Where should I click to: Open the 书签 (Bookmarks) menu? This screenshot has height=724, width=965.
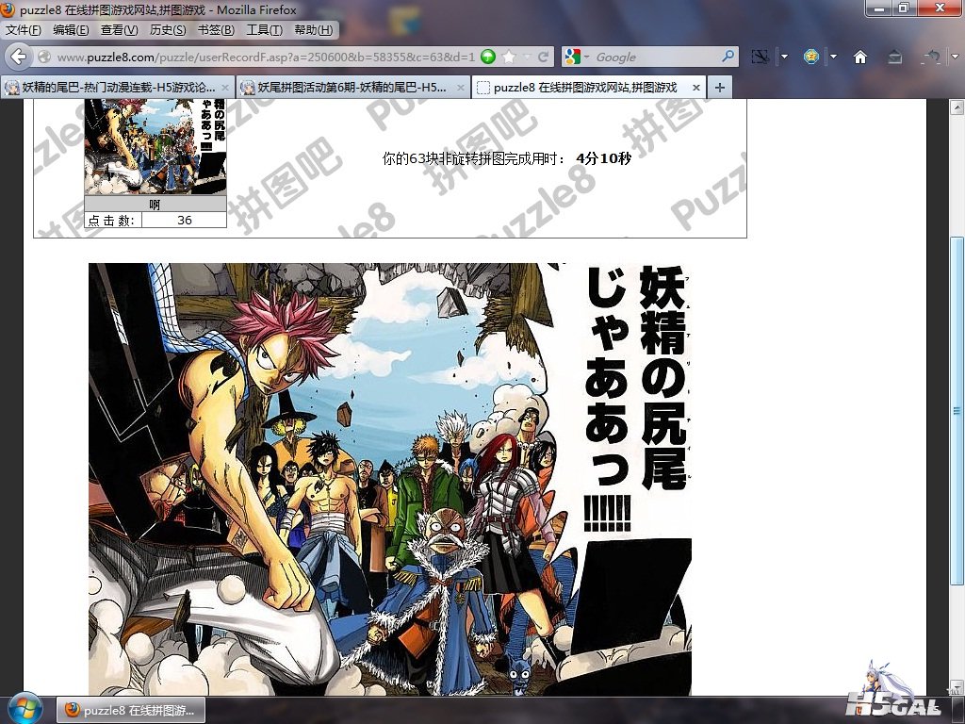tap(216, 30)
